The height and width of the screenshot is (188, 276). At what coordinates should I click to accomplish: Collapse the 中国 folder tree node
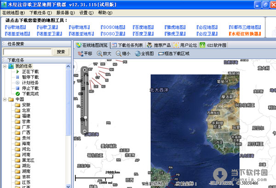(x=5, y=100)
